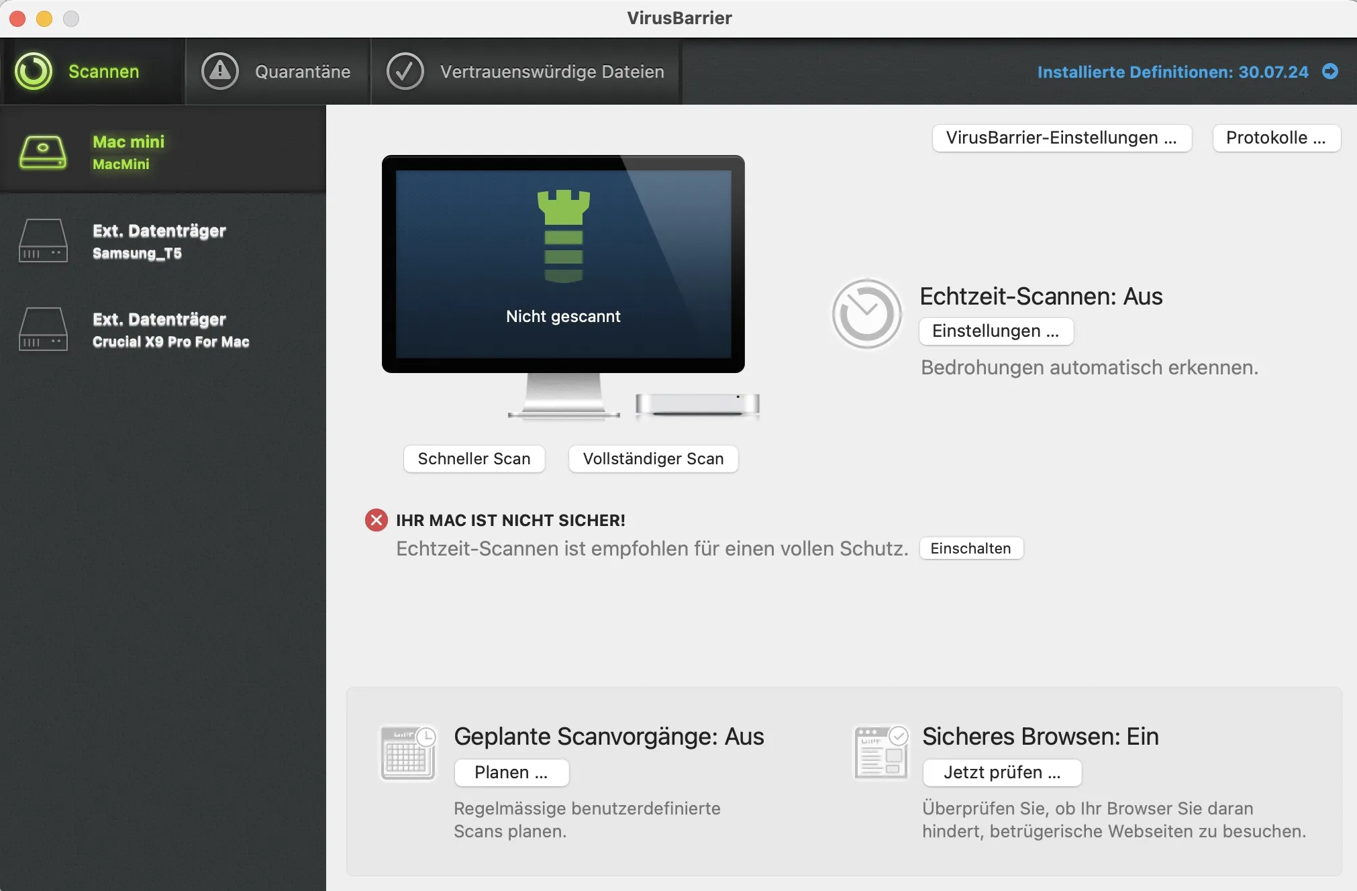Viewport: 1357px width, 891px height.
Task: Click the Echtzeit-Scannen clock icon
Action: tap(866, 313)
